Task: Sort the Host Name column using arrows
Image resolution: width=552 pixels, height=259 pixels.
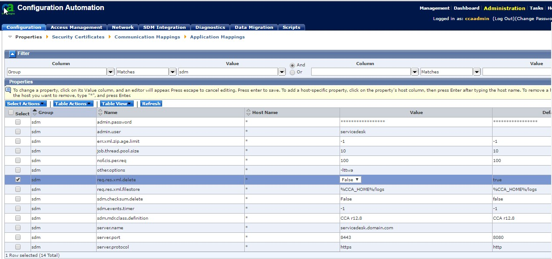Action: click(248, 112)
